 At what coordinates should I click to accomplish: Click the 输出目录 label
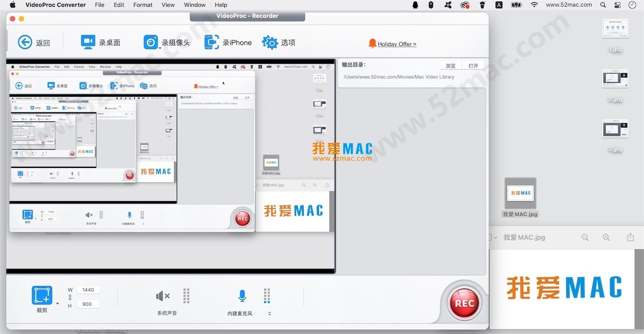pos(353,64)
